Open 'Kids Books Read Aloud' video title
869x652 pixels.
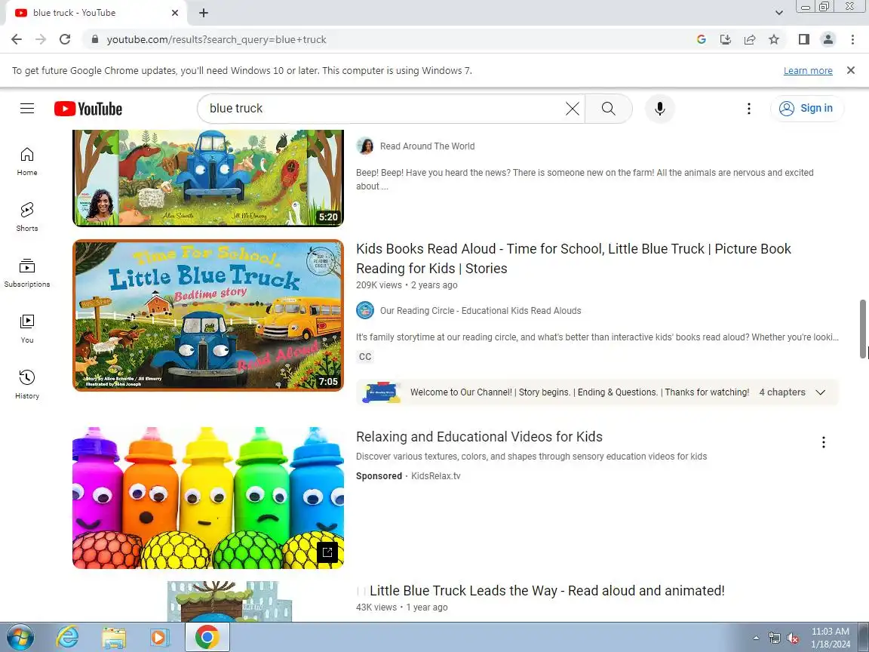coord(573,258)
